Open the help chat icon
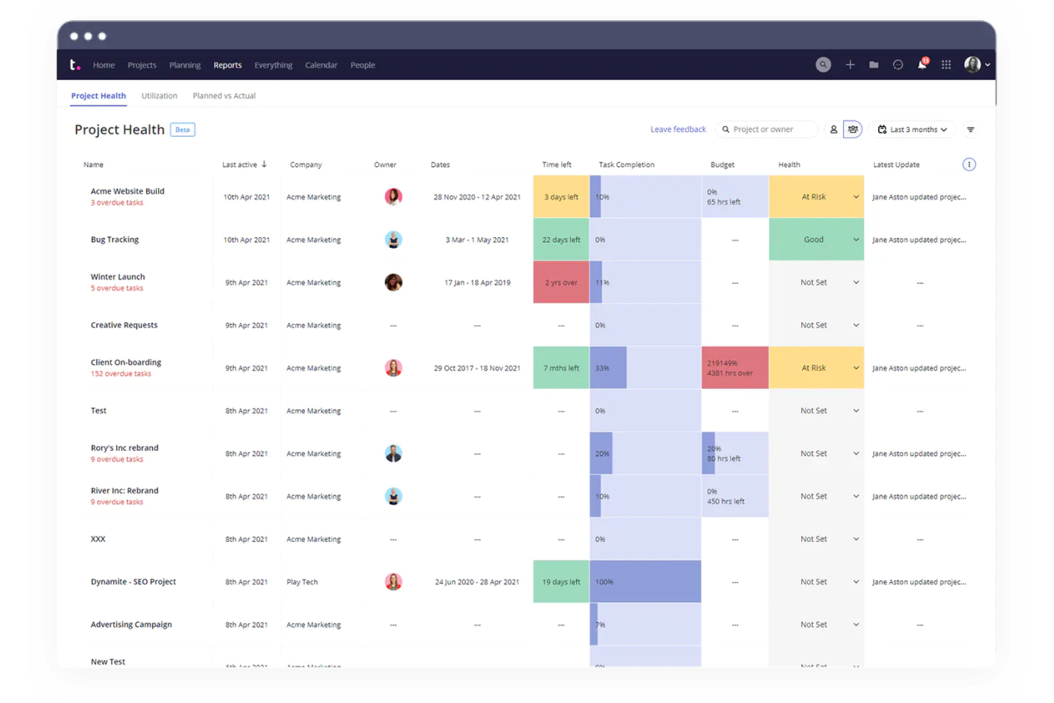The width and height of the screenshot is (1054, 703). (x=897, y=64)
